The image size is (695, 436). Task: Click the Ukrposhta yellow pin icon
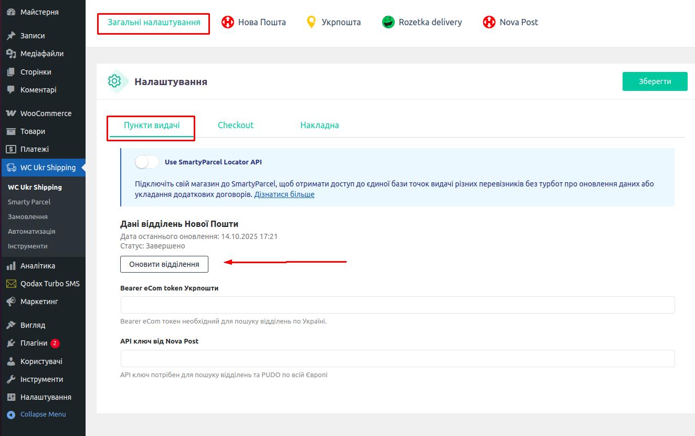pyautogui.click(x=311, y=22)
